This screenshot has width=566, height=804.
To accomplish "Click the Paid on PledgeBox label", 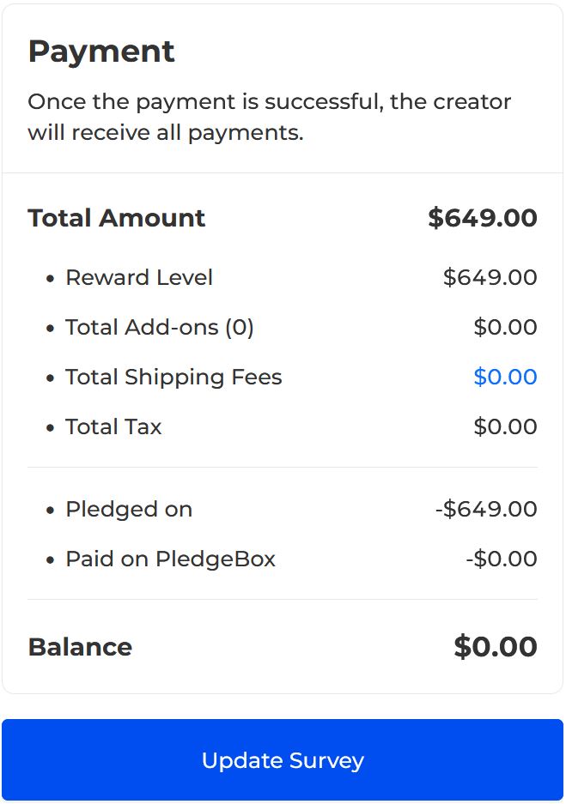I will (170, 559).
